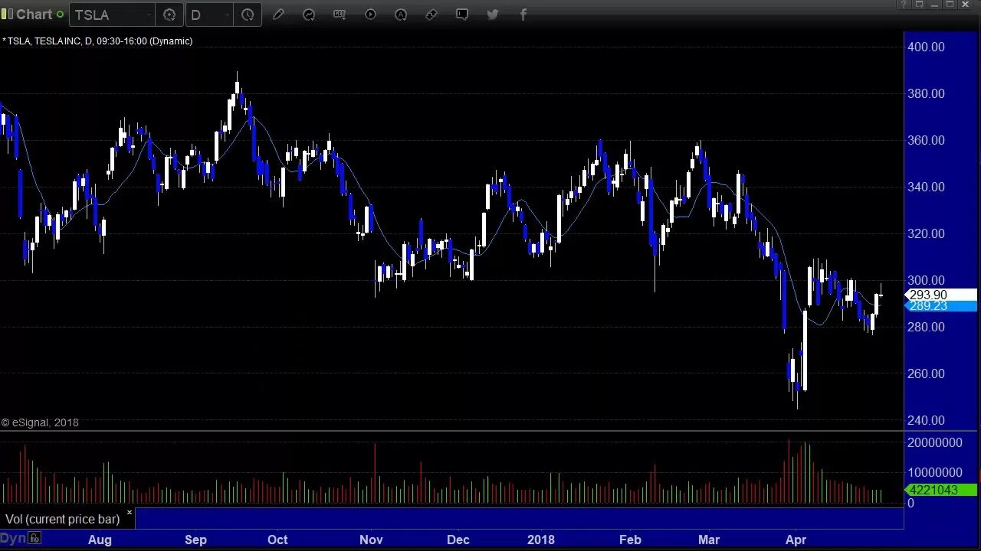Image resolution: width=981 pixels, height=551 pixels.
Task: Click the play/replay circle icon
Action: coord(370,15)
